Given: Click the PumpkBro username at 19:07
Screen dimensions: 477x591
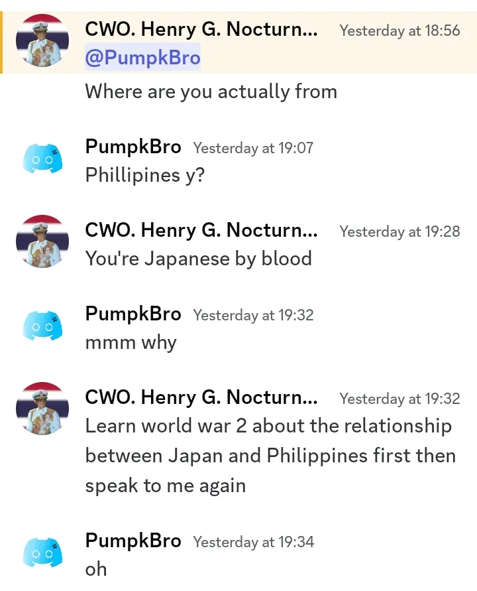Looking at the screenshot, I should click(x=133, y=146).
